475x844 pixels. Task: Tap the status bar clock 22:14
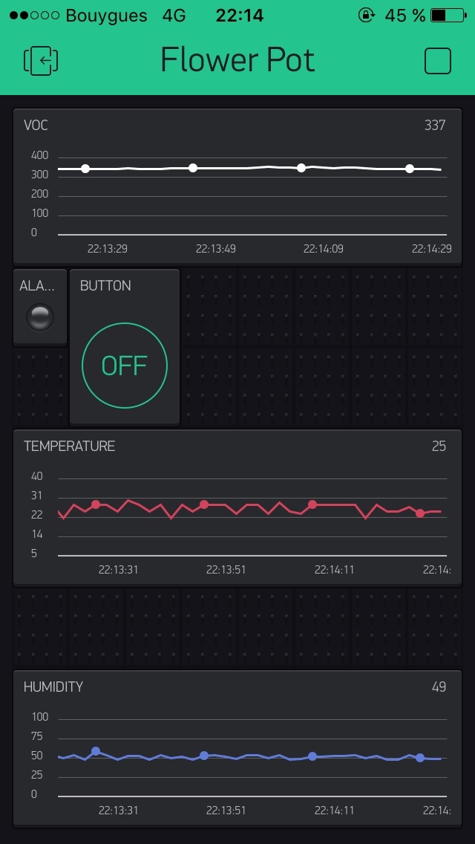click(x=239, y=15)
